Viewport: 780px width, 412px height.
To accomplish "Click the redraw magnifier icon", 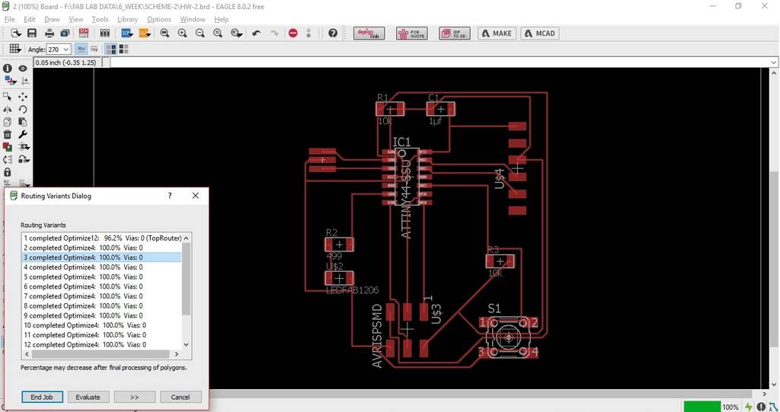I will (x=218, y=34).
